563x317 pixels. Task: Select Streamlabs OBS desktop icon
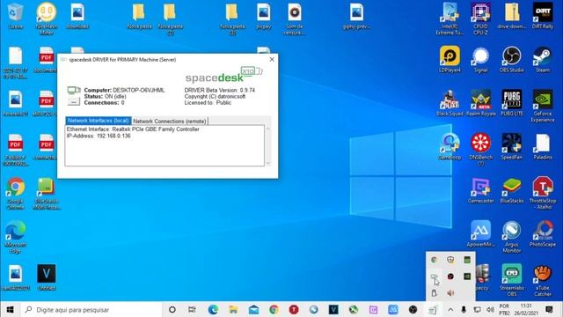click(x=512, y=280)
